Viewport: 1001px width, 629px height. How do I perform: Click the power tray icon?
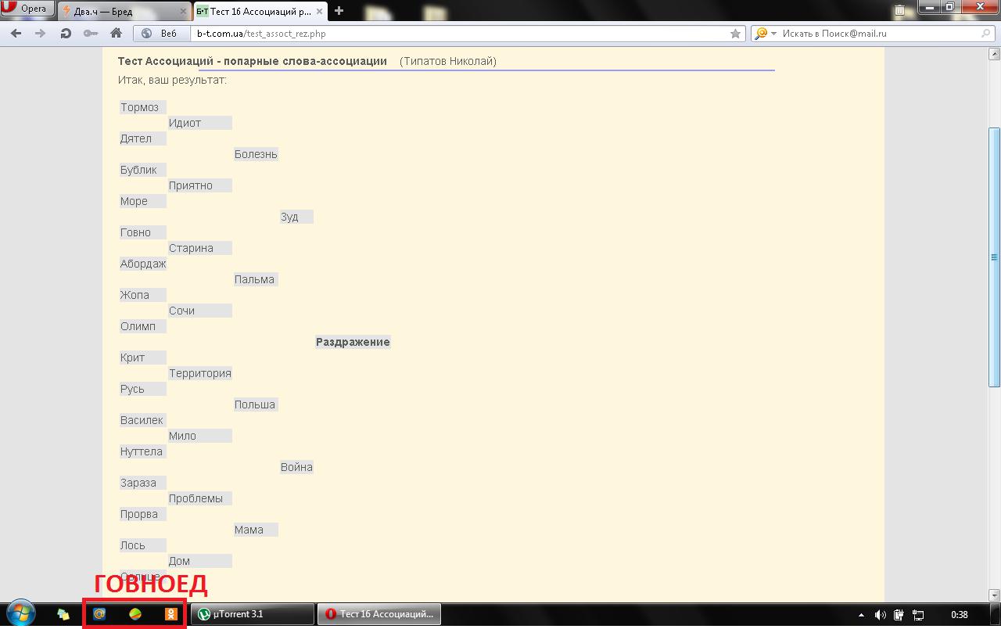pos(899,615)
